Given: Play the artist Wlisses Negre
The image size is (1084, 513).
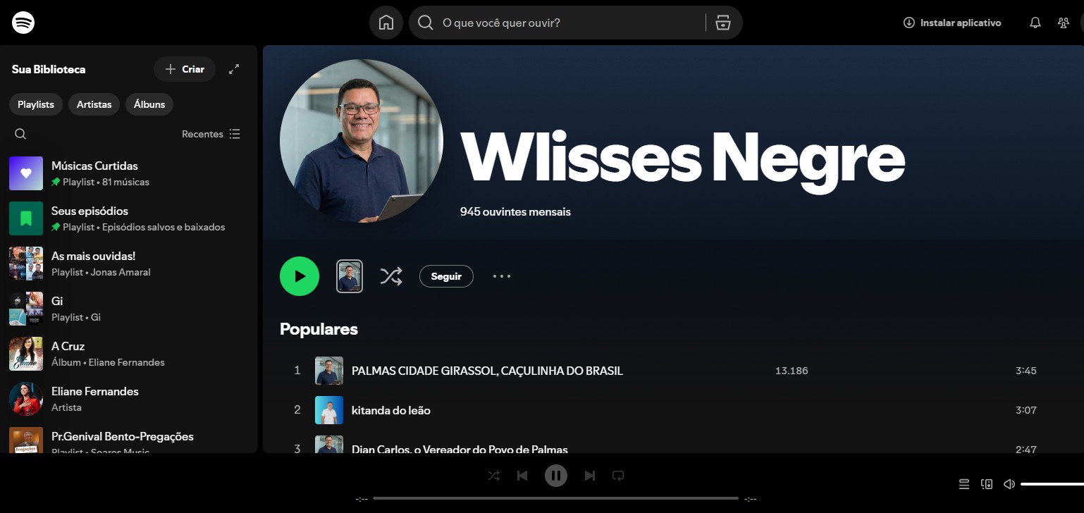Looking at the screenshot, I should pos(300,276).
